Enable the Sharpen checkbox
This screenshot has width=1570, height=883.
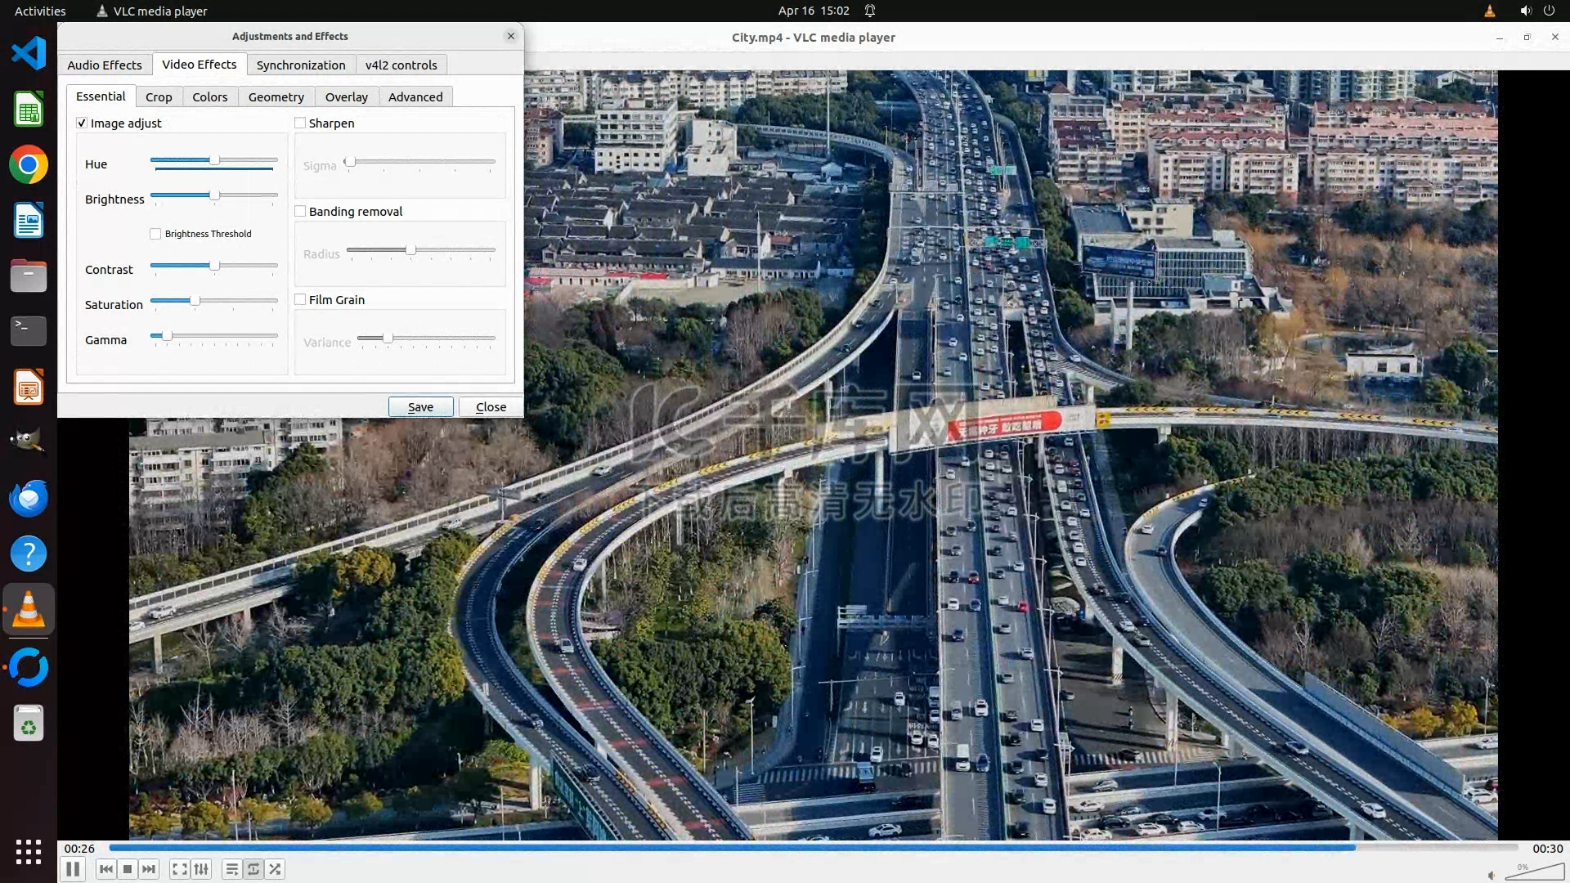click(300, 123)
